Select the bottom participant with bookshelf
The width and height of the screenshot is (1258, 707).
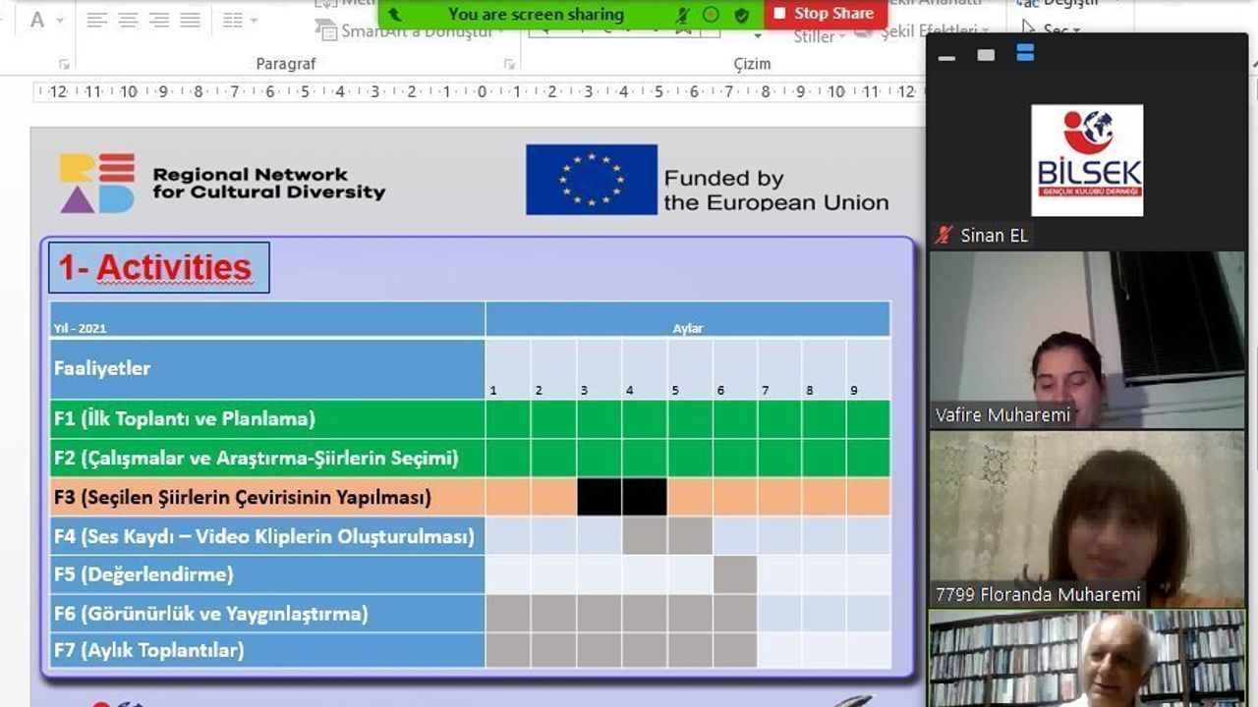tap(1087, 658)
